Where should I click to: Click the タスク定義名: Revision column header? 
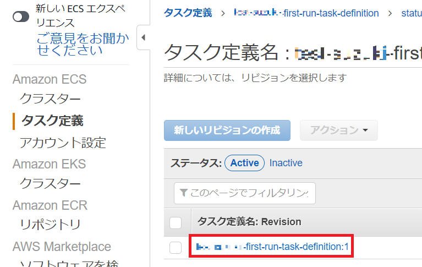tap(249, 222)
